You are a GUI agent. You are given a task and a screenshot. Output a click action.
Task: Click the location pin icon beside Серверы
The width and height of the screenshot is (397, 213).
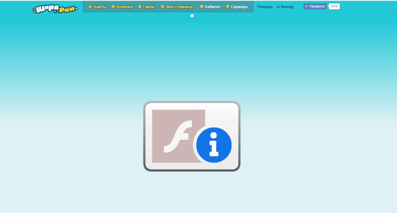[227, 7]
